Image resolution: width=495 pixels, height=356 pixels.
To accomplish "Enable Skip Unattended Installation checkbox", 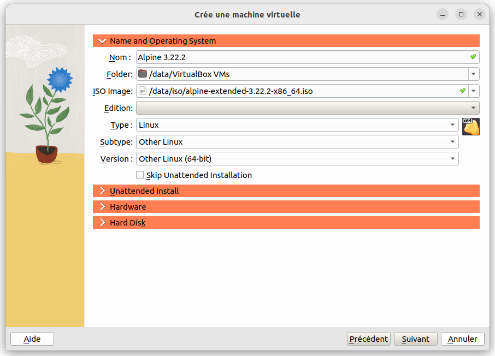I will pyautogui.click(x=140, y=175).
